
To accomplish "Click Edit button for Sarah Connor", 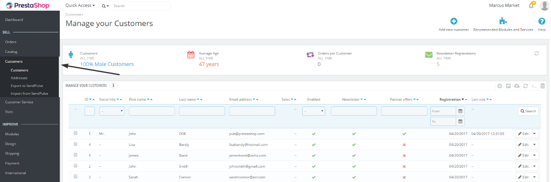I will (x=523, y=177).
